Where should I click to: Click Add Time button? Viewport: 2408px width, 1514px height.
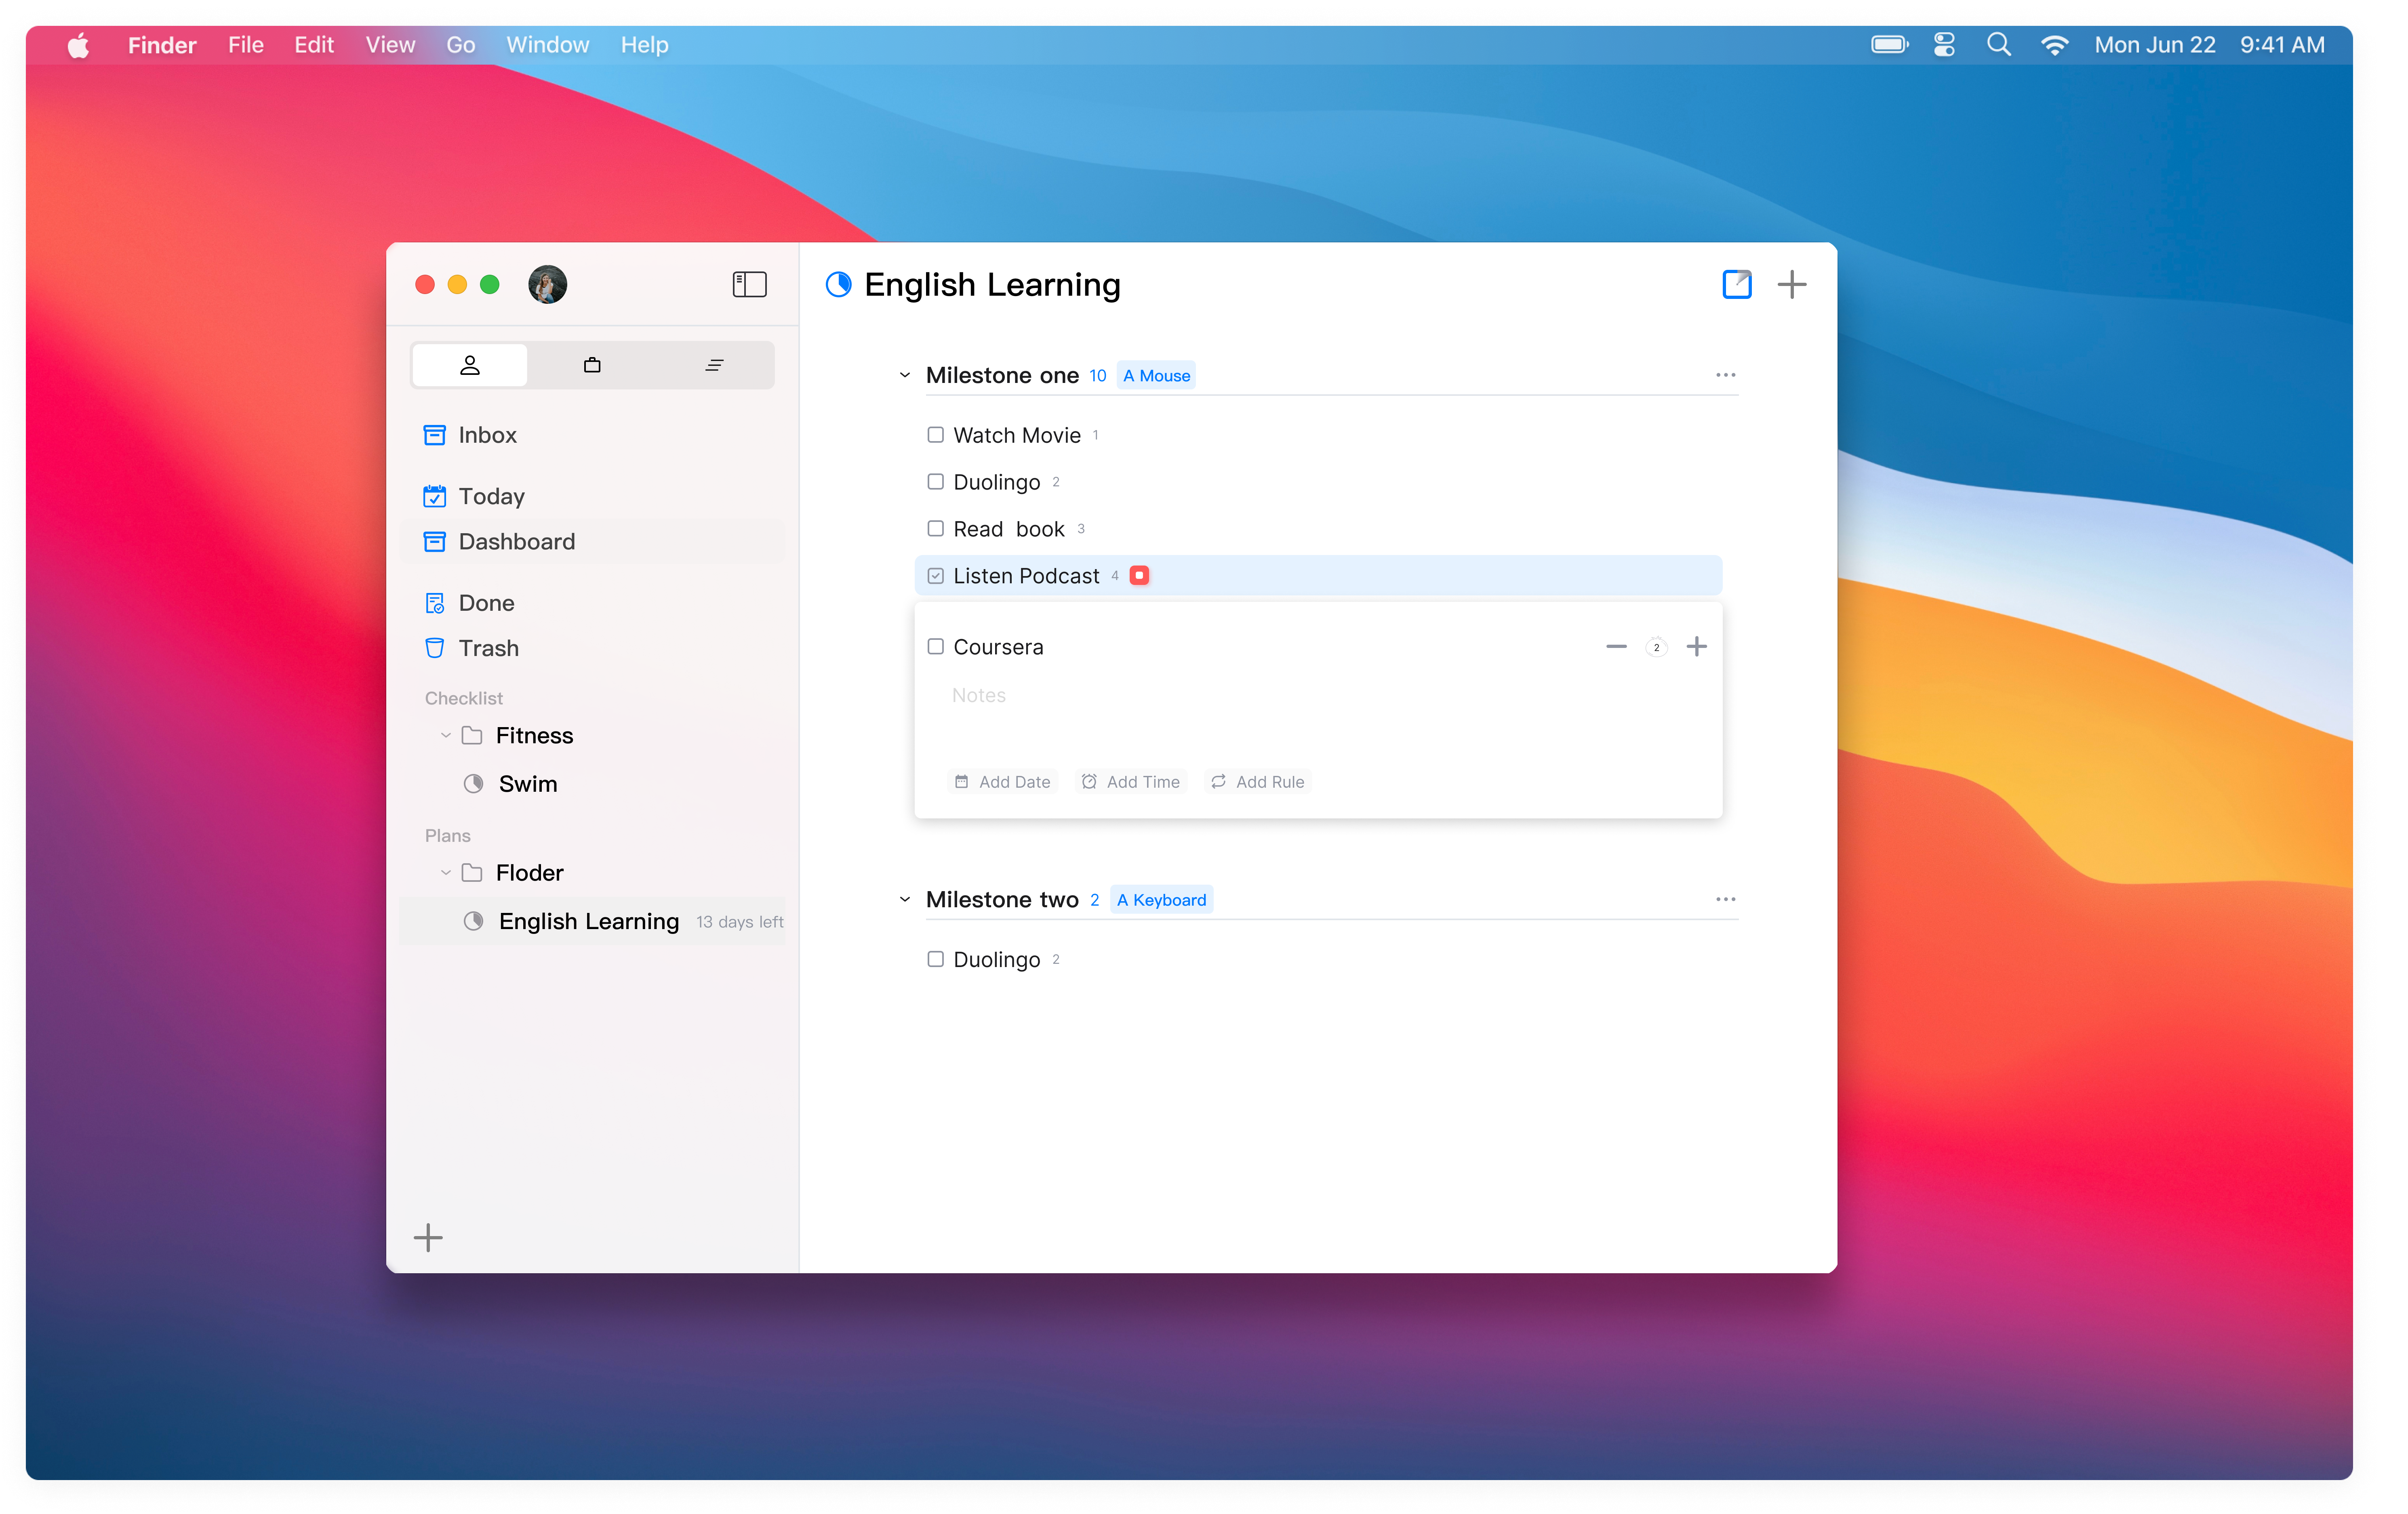pyautogui.click(x=1131, y=782)
